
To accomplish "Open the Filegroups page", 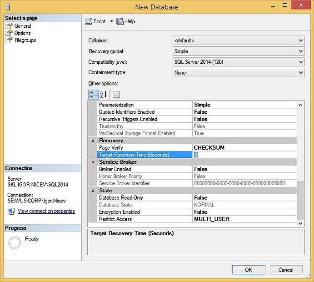I will [x=25, y=40].
